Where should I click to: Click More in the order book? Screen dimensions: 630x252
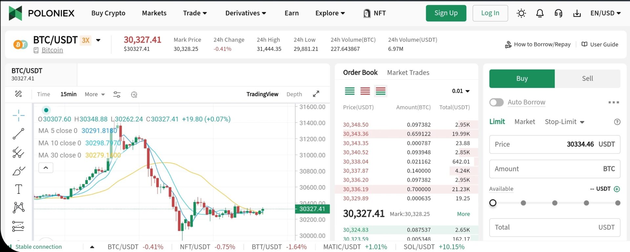click(x=463, y=214)
